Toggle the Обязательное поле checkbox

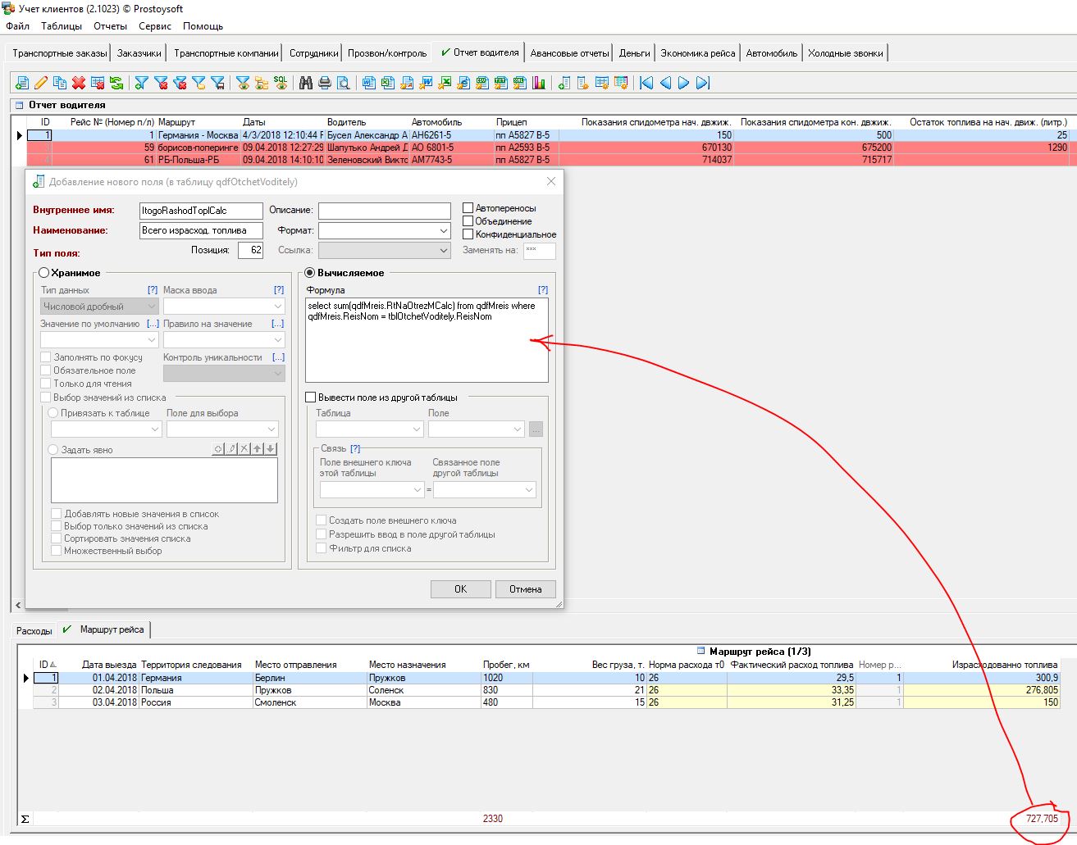pyautogui.click(x=46, y=370)
